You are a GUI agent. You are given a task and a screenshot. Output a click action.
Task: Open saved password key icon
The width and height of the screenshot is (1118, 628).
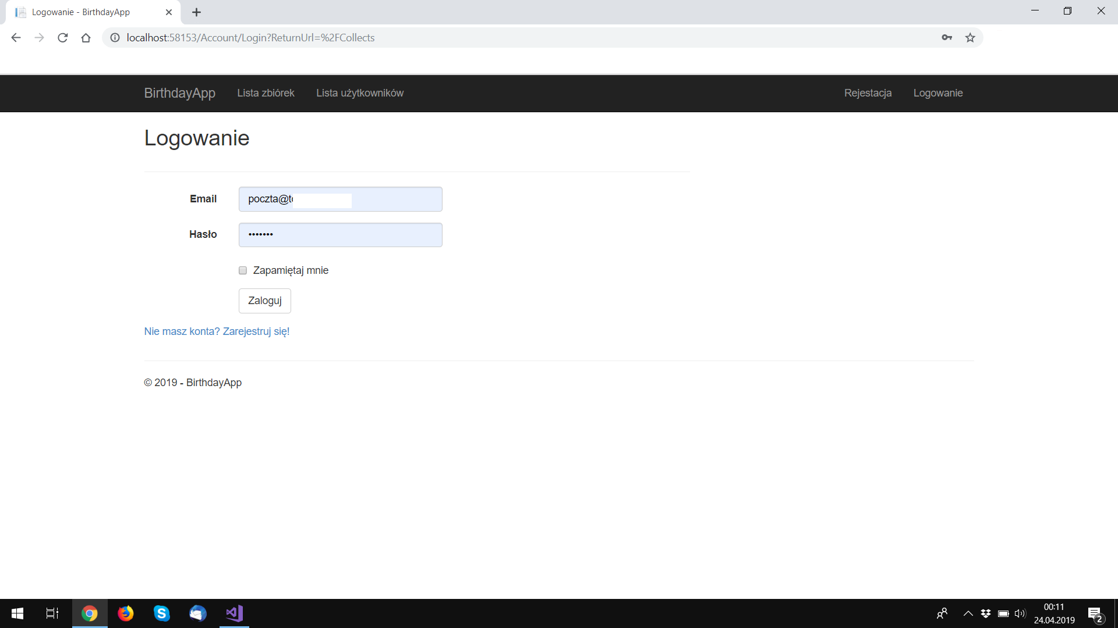pyautogui.click(x=947, y=38)
